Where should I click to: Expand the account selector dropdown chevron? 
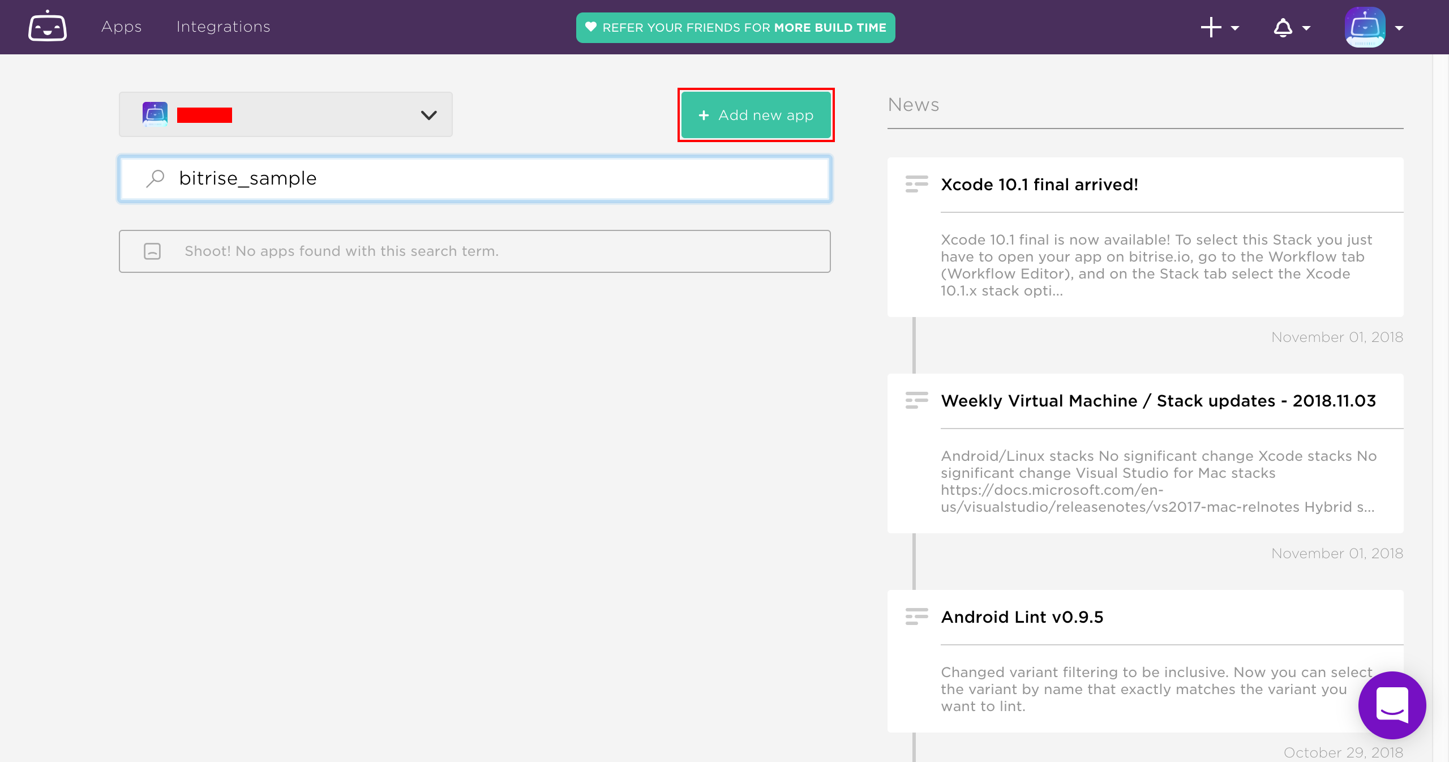[428, 115]
